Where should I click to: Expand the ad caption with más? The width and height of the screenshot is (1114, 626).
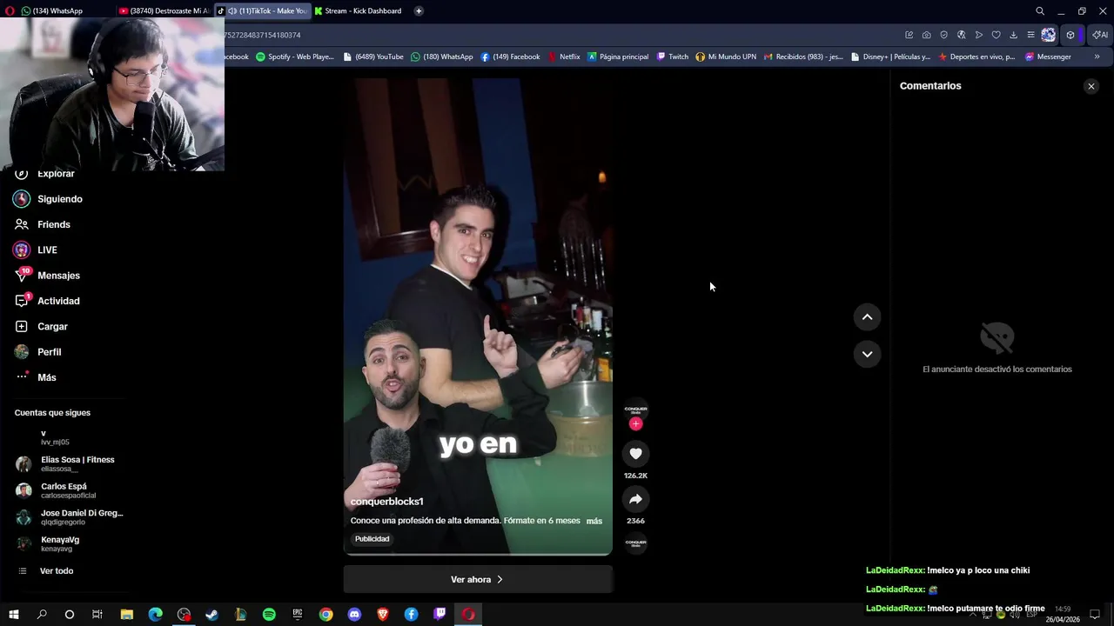pos(594,521)
